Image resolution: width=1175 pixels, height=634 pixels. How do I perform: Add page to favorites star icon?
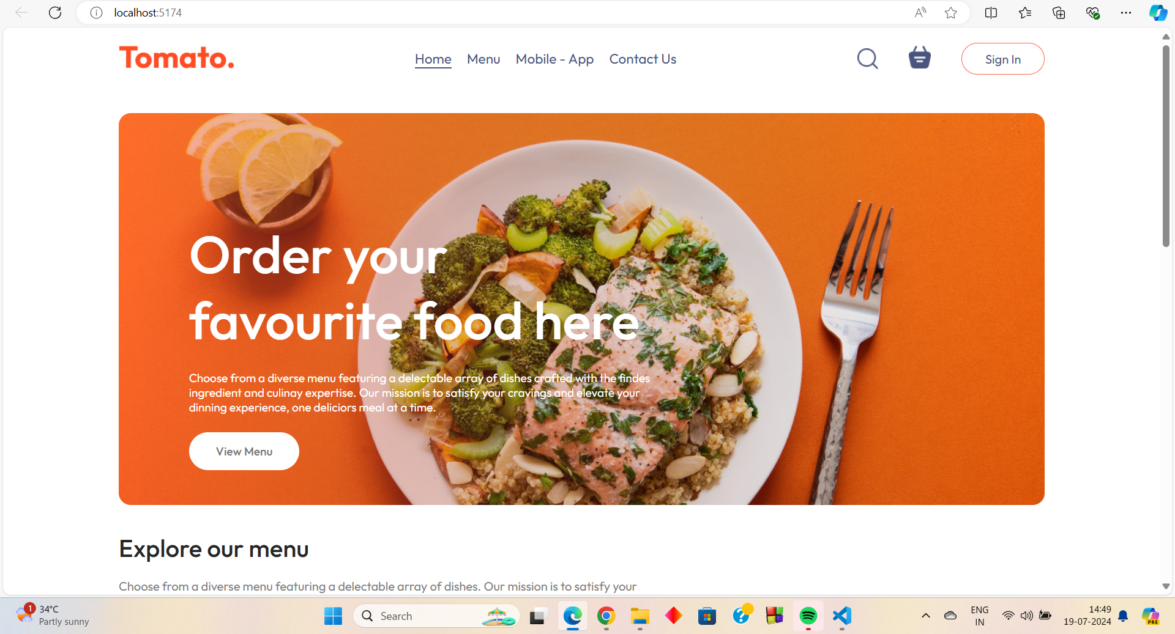click(950, 13)
